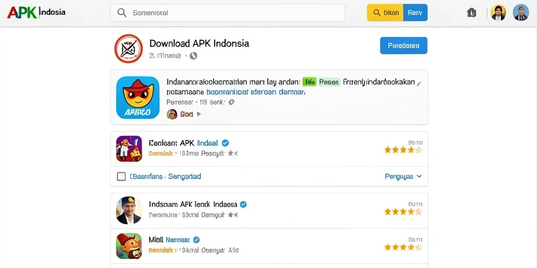537x268 pixels.
Task: Click the yellow Bitan search button
Action: pos(385,13)
